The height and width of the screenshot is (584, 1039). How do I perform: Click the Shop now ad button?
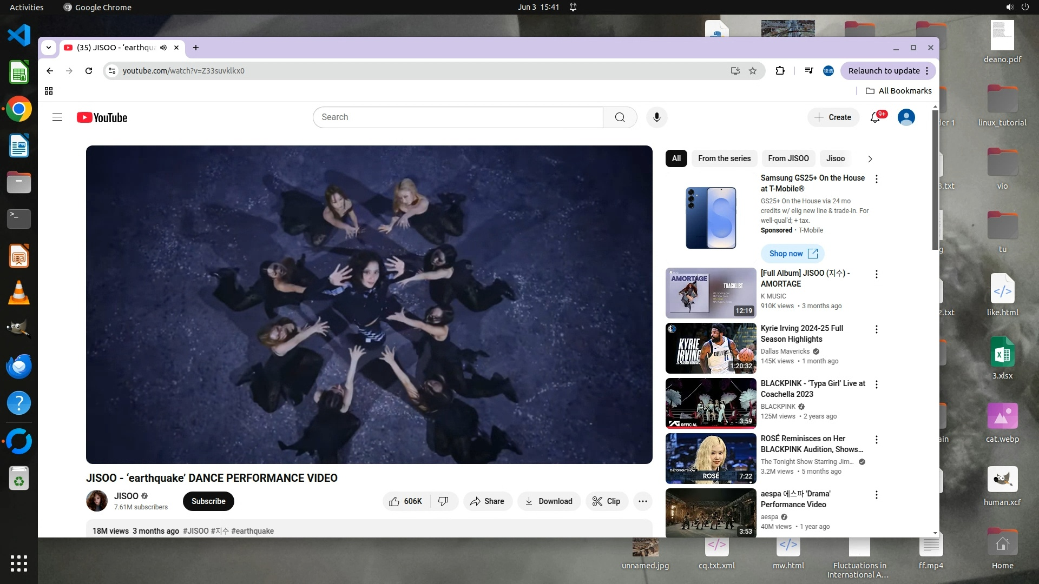[793, 254]
